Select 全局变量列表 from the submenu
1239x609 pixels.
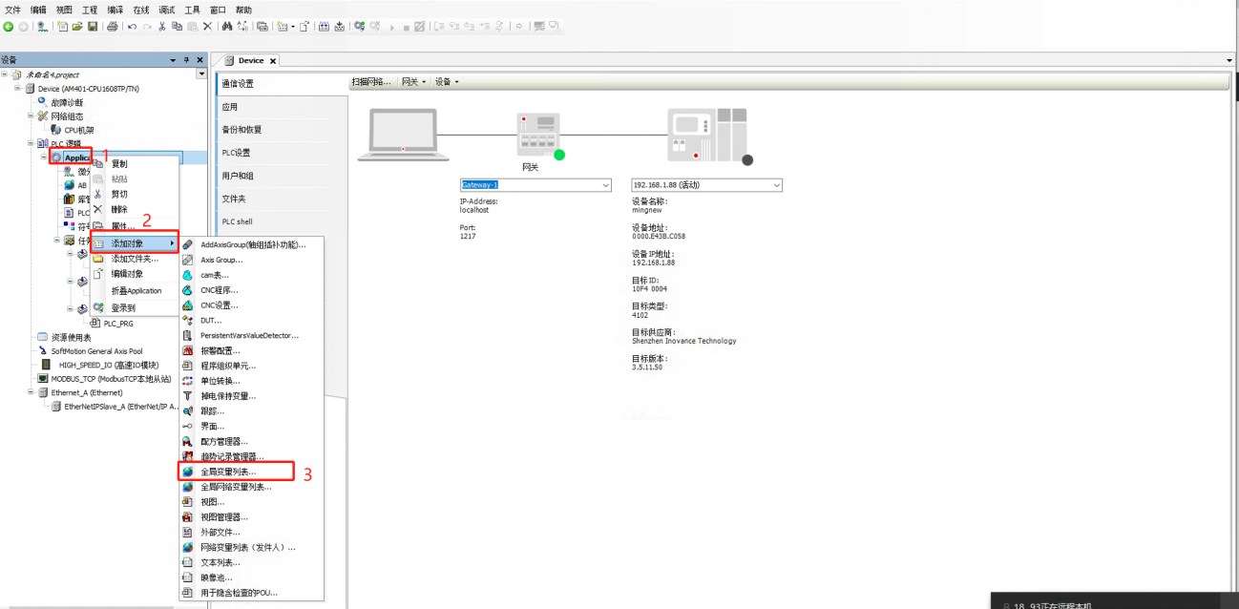coord(228,472)
